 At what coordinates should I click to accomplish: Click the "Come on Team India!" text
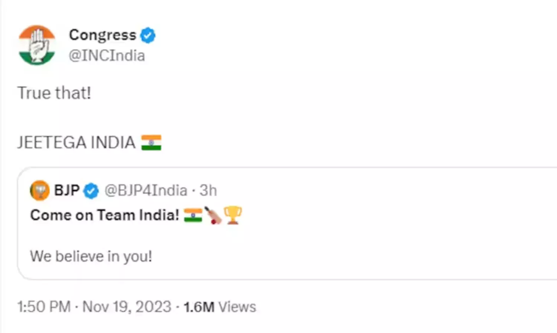[105, 215]
